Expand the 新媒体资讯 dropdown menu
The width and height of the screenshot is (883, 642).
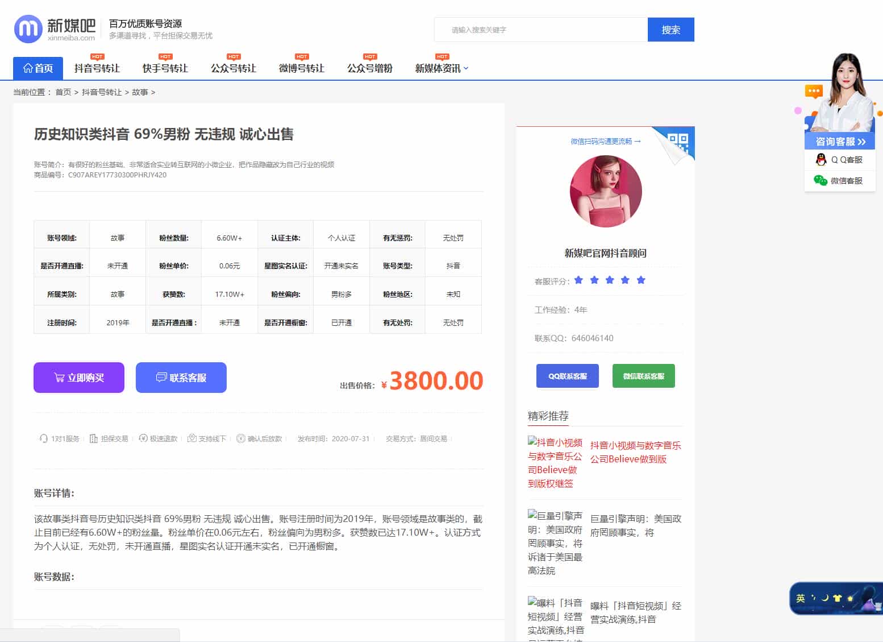tap(440, 68)
